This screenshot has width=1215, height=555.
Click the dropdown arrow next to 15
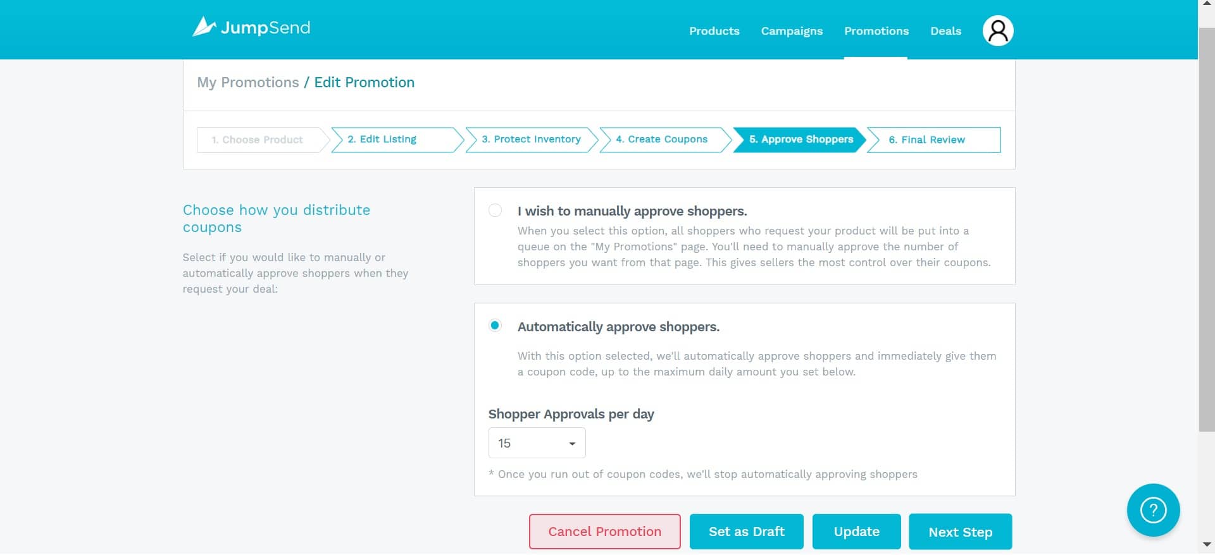pos(572,444)
